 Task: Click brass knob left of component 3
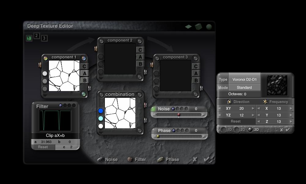152,65
